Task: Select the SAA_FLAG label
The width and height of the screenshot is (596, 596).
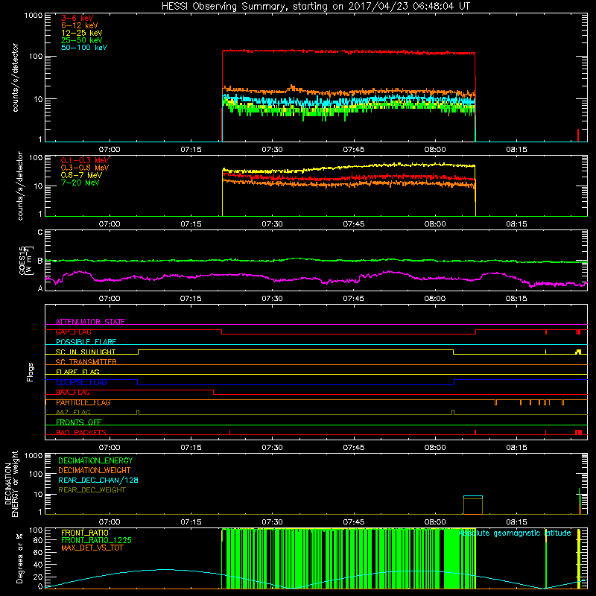Action: tap(73, 392)
